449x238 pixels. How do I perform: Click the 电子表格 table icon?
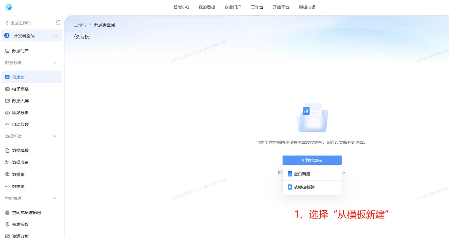point(7,89)
